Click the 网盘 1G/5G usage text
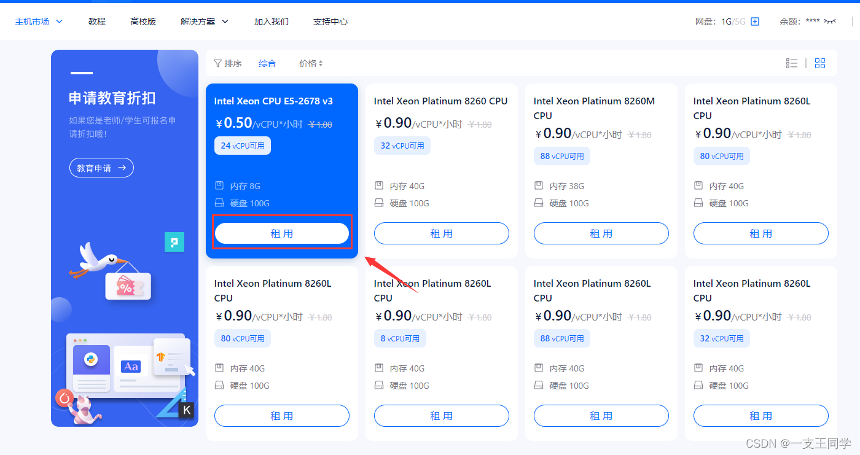 click(x=720, y=21)
